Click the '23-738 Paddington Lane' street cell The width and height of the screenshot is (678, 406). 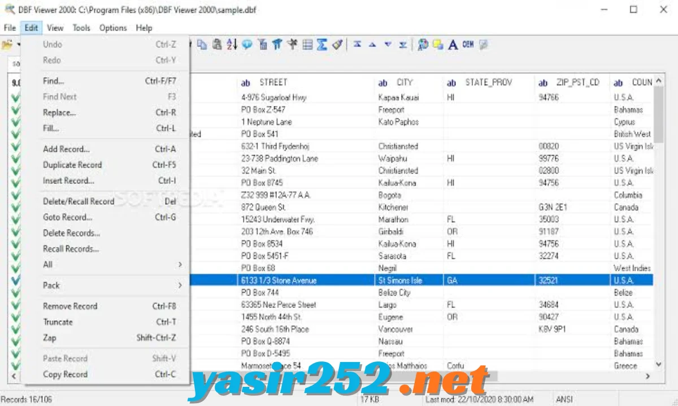pos(280,158)
